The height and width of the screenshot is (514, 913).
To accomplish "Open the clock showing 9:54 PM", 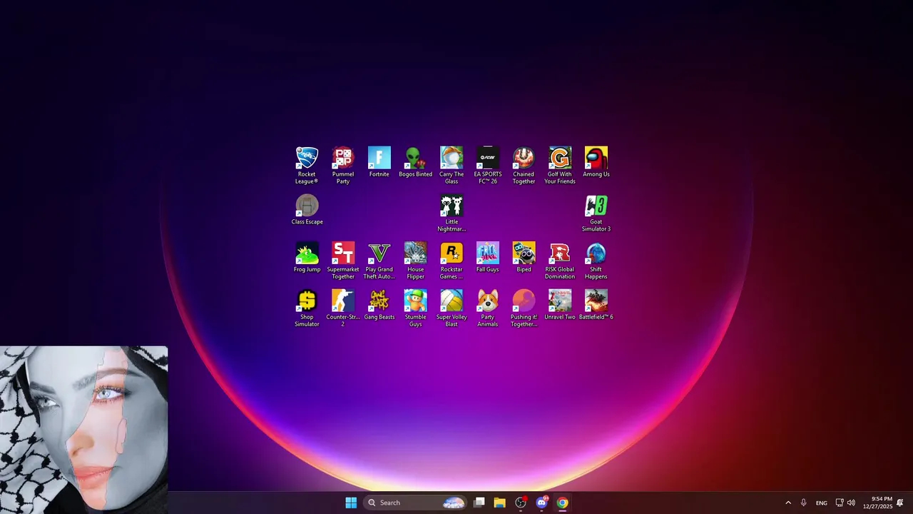I will coord(877,503).
